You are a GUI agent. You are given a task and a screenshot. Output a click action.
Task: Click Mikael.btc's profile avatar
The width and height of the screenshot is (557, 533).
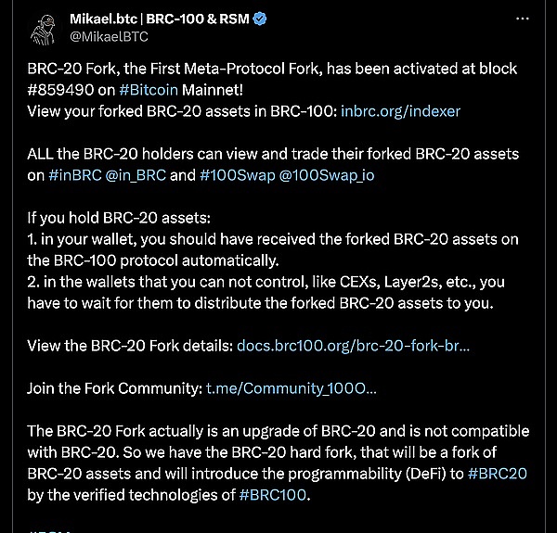[x=43, y=30]
